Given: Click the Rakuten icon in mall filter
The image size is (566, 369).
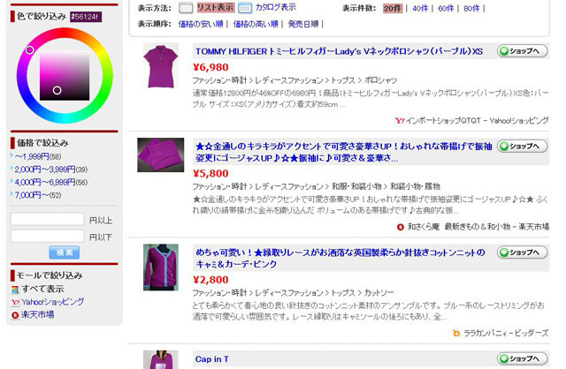Looking at the screenshot, I should pos(15,316).
